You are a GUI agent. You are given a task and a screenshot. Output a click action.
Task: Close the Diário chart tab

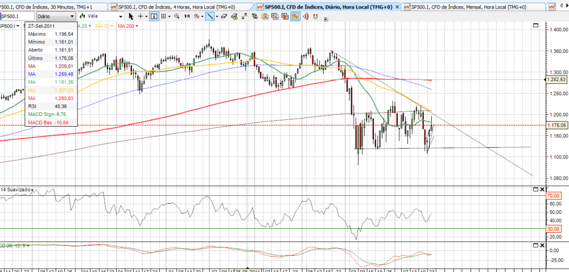(397, 7)
